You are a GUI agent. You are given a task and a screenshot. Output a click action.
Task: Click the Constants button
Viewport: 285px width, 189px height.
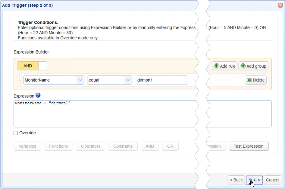tap(123, 146)
